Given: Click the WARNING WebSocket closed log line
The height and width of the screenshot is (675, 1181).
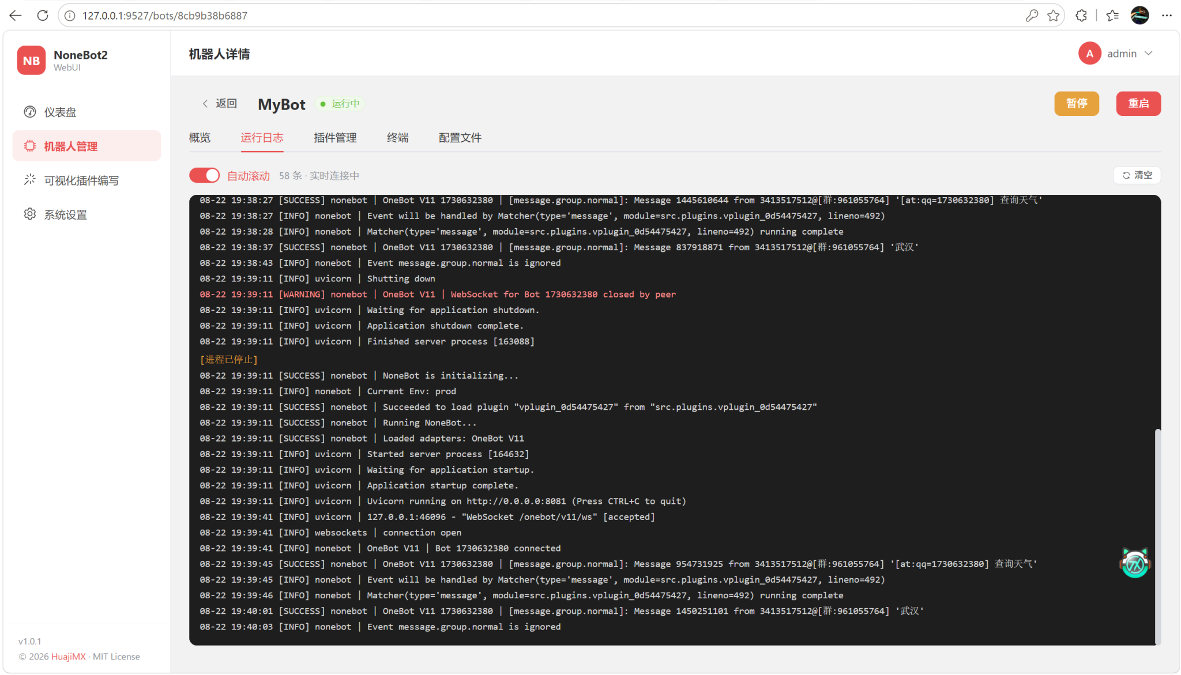Looking at the screenshot, I should [438, 294].
